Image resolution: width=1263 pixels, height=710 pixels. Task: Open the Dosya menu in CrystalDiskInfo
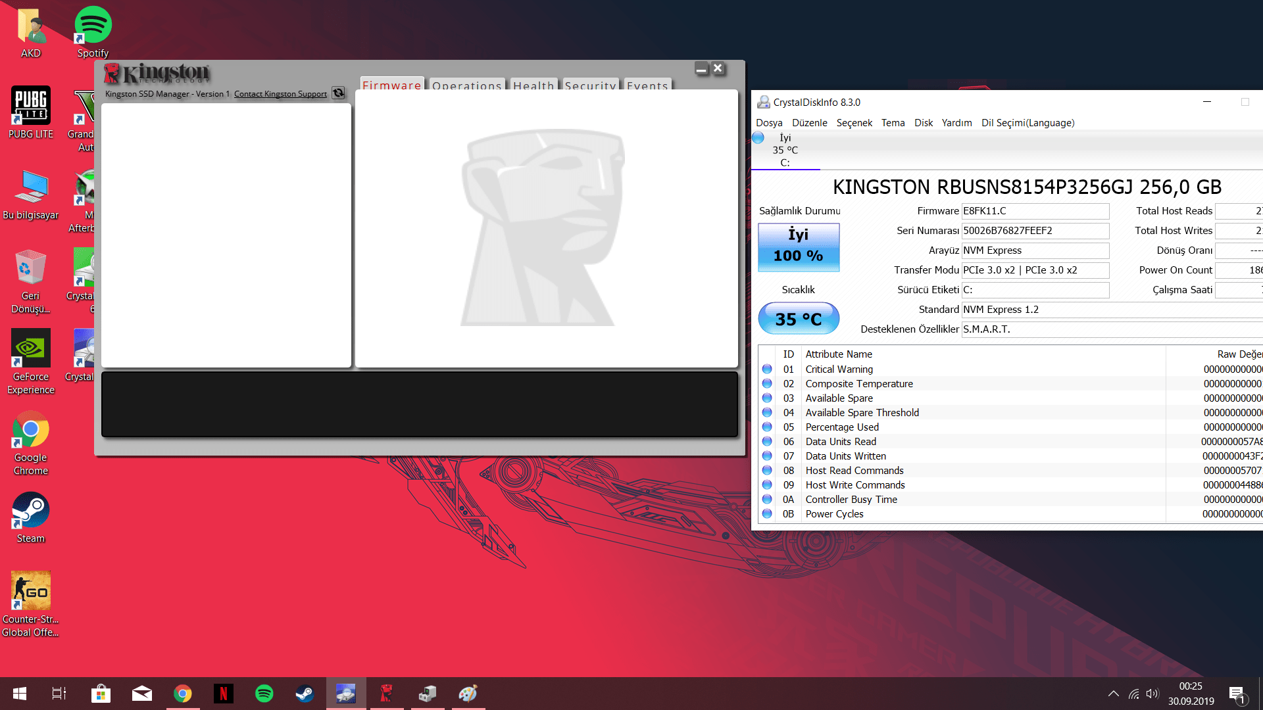click(x=769, y=123)
